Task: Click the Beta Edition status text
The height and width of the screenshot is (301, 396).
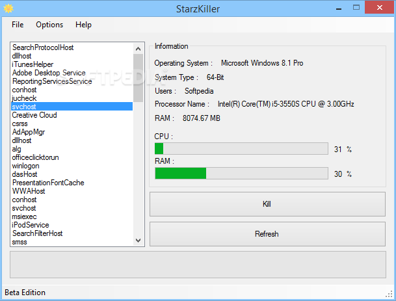Action: coord(25,293)
